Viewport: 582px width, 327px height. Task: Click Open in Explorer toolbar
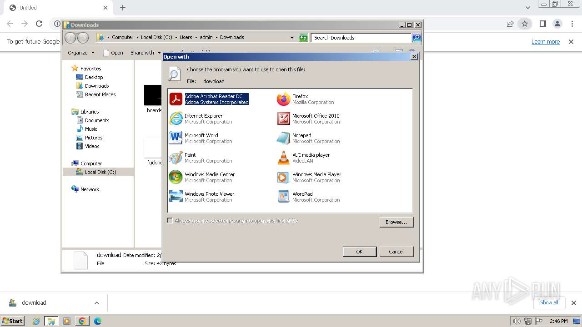pos(113,53)
